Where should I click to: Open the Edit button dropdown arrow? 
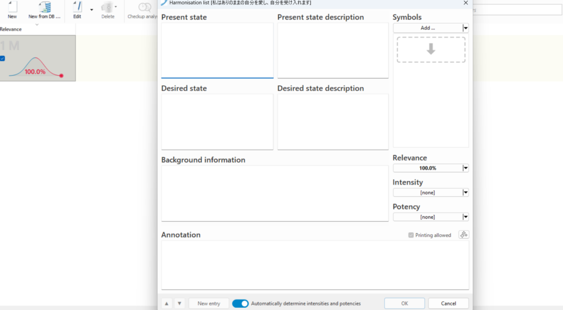(x=91, y=9)
